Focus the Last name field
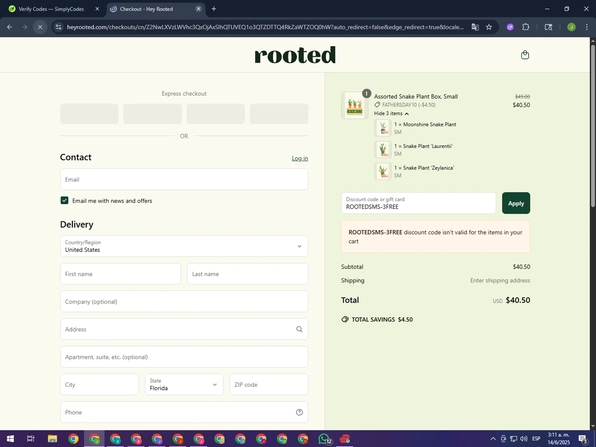Screen dimensions: 596x447 click(248, 274)
